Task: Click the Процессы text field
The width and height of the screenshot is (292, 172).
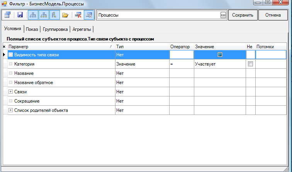Action: click(x=158, y=15)
